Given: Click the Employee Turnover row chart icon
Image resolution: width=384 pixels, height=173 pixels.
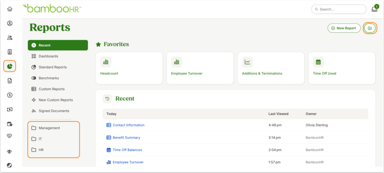Looking at the screenshot, I should pos(109,162).
